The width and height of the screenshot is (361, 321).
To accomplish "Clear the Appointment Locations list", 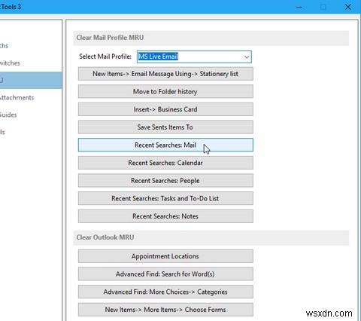I will tap(165, 256).
